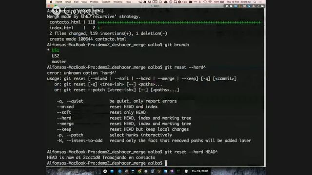Click the Wi-Fi status icon
Image resolution: width=312 pixels, height=175 pixels.
(x=210, y=2)
